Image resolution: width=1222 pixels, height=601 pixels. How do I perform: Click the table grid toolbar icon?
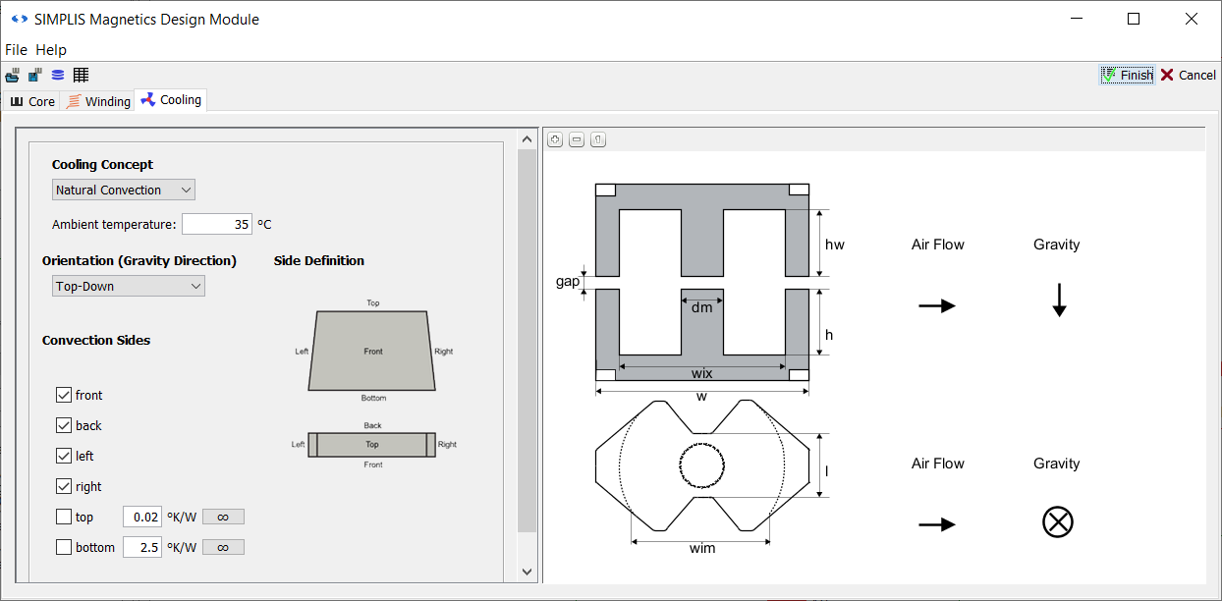pos(81,76)
